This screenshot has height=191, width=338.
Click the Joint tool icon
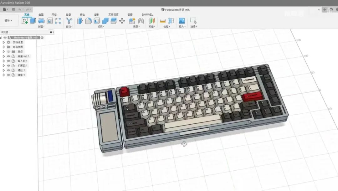click(x=141, y=21)
